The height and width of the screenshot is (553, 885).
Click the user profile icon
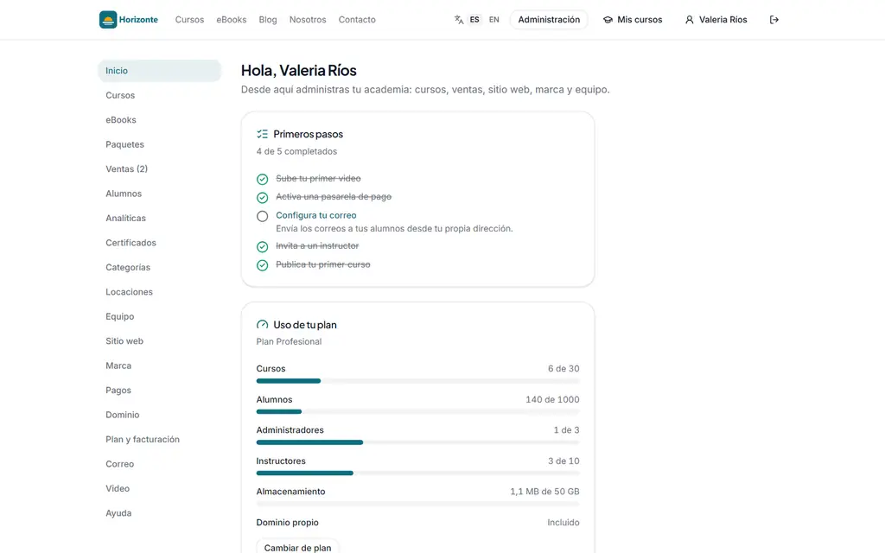click(x=689, y=20)
